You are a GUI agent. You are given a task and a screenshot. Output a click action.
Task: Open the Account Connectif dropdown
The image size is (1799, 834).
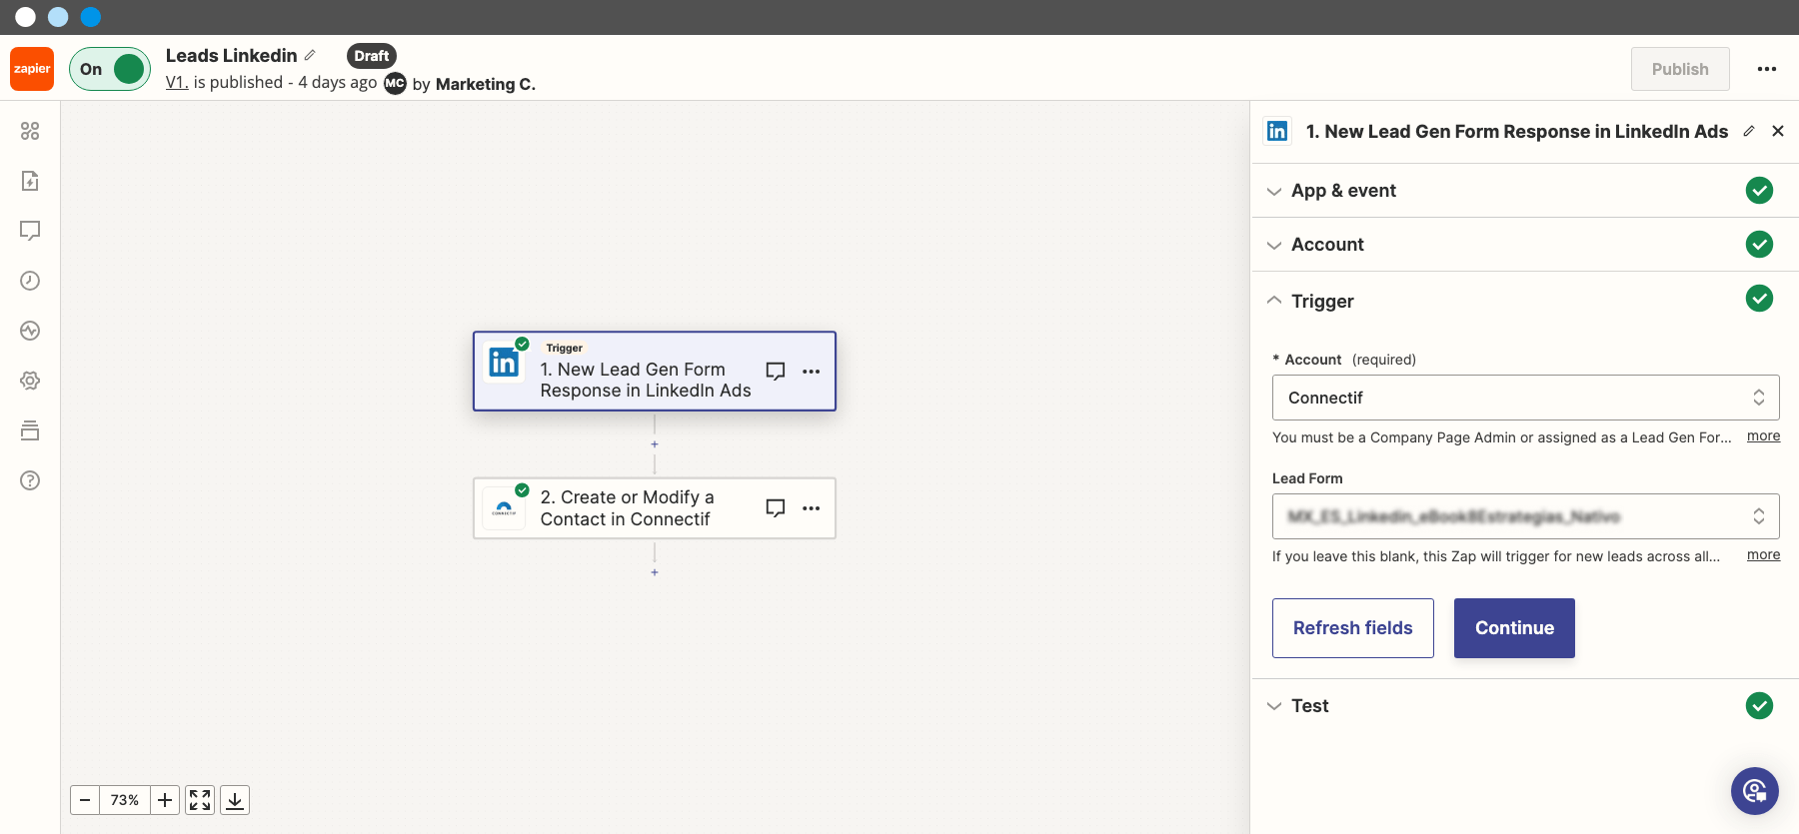[x=1525, y=398]
